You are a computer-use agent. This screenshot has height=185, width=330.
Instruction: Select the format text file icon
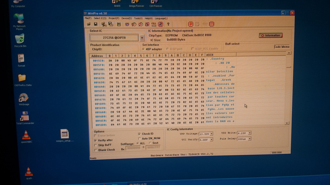coord(21,60)
